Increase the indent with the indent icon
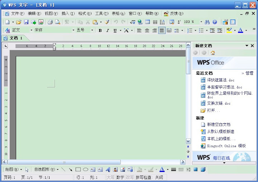Image resolution: width=258 pixels, height=182 pixels. 220,30
